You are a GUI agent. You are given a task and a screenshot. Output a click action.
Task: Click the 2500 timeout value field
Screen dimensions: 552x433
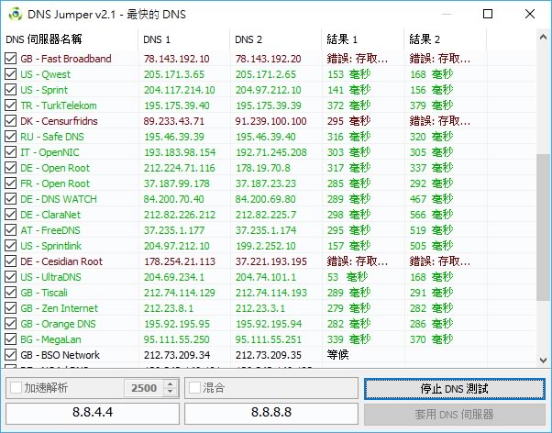(144, 388)
